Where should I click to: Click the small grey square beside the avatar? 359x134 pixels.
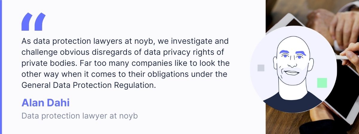pyautogui.click(x=261, y=68)
